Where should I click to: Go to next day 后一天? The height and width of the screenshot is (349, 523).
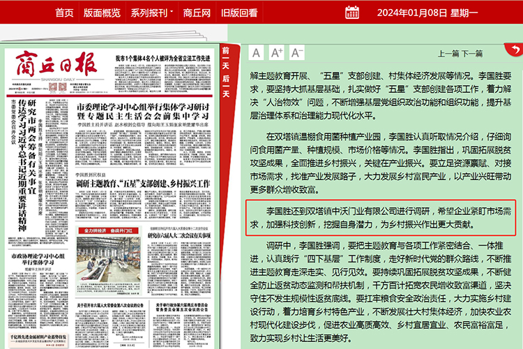pyautogui.click(x=226, y=86)
